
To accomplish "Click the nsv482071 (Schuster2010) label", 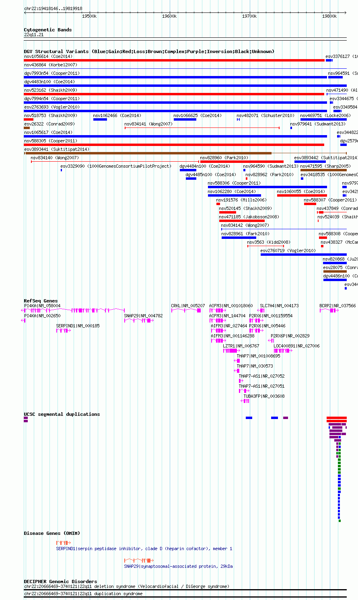I will coord(265,115).
